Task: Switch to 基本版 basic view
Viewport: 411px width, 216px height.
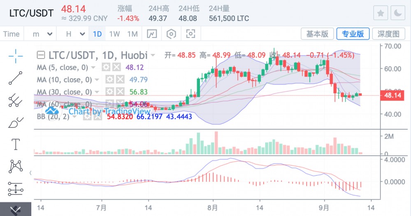Action: 317,34
